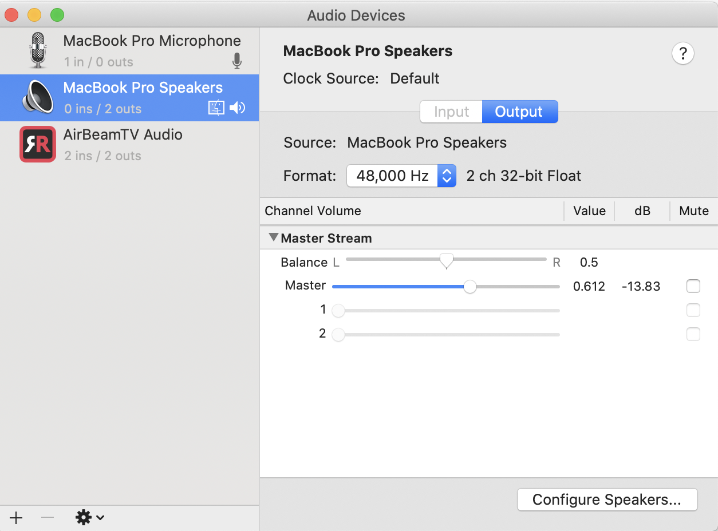Screen dimensions: 718x531
Task: Click the 'Default' clock source value
Action: (x=415, y=78)
